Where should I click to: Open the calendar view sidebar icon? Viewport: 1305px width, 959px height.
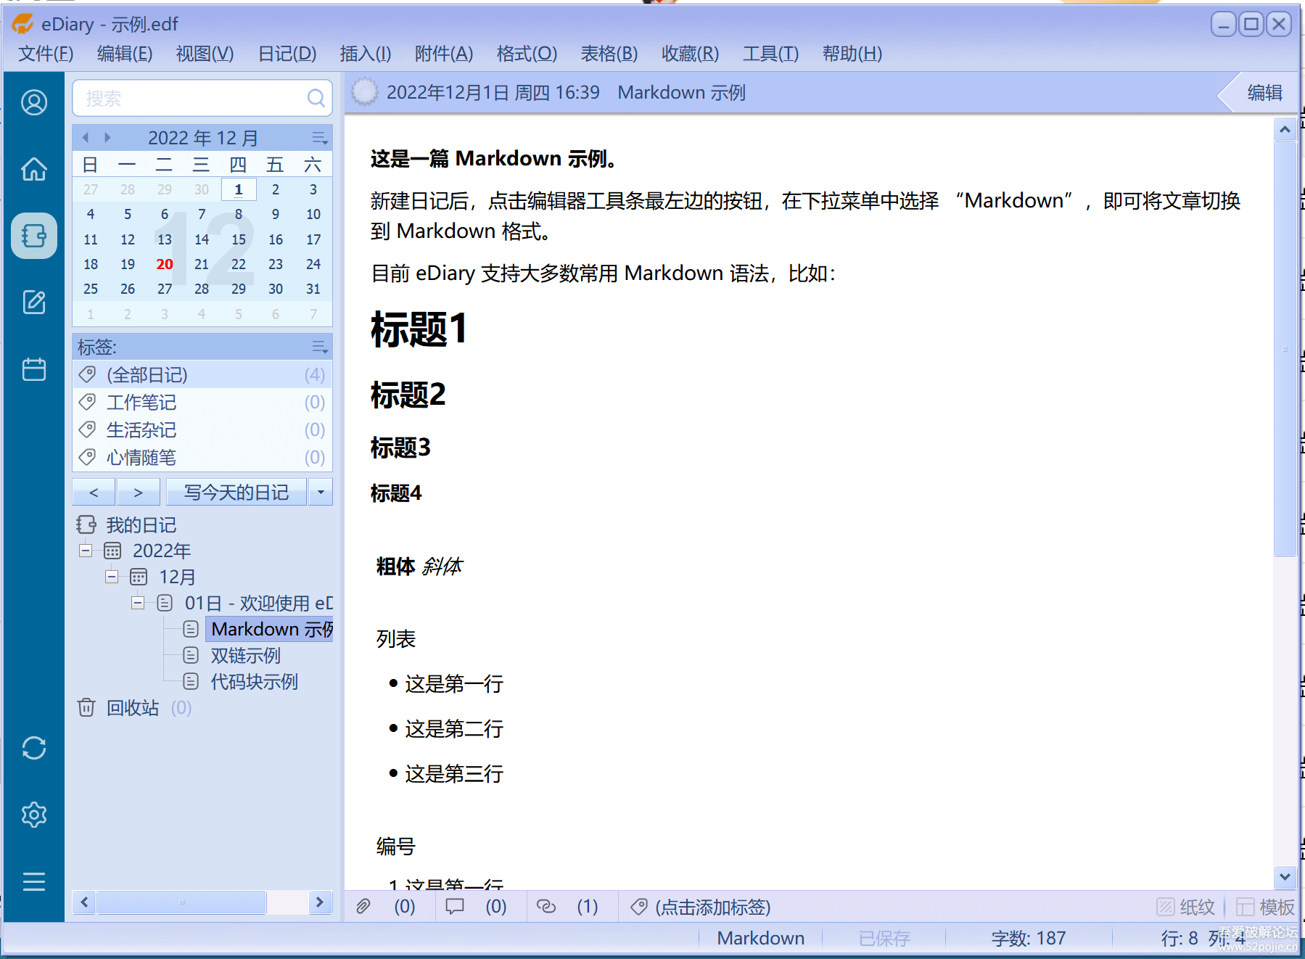click(x=34, y=369)
